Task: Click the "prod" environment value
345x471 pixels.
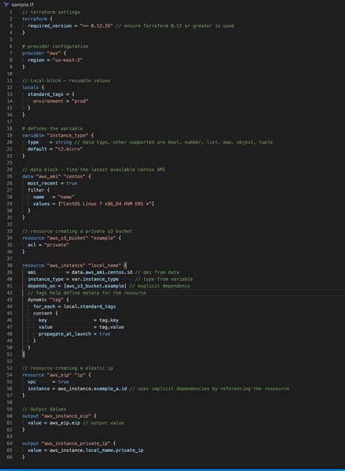Action: click(x=79, y=101)
